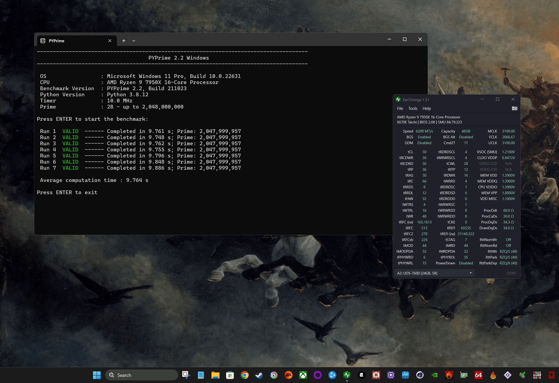Maximize the ZenTimings window
The width and height of the screenshot is (559, 383).
click(x=497, y=99)
